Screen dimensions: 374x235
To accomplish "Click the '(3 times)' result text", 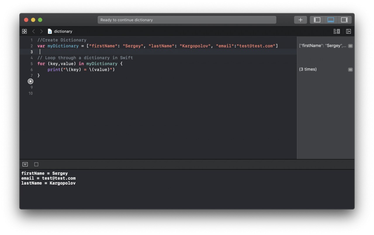I will [308, 69].
